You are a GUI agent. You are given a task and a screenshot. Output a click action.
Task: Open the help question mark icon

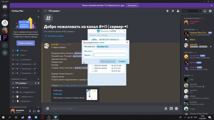(210, 11)
